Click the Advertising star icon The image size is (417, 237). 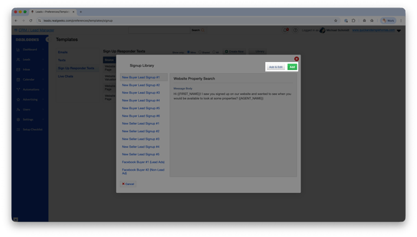(18, 100)
